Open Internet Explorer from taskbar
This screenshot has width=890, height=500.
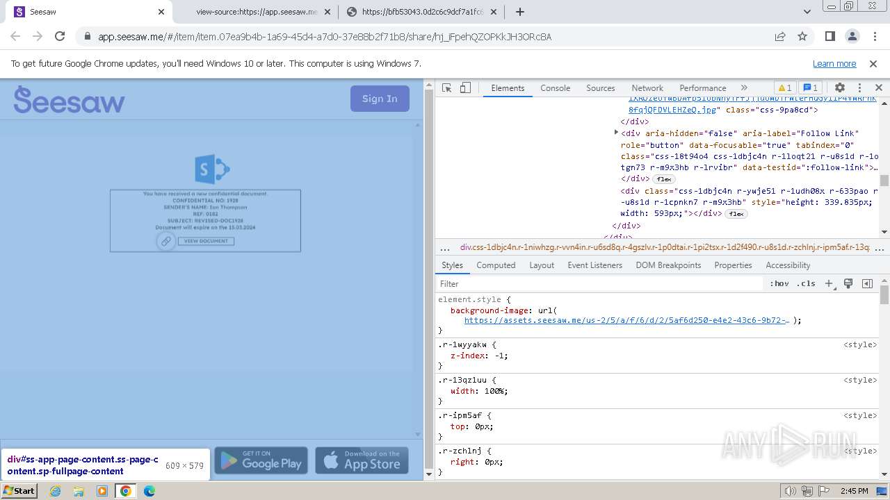(x=55, y=490)
